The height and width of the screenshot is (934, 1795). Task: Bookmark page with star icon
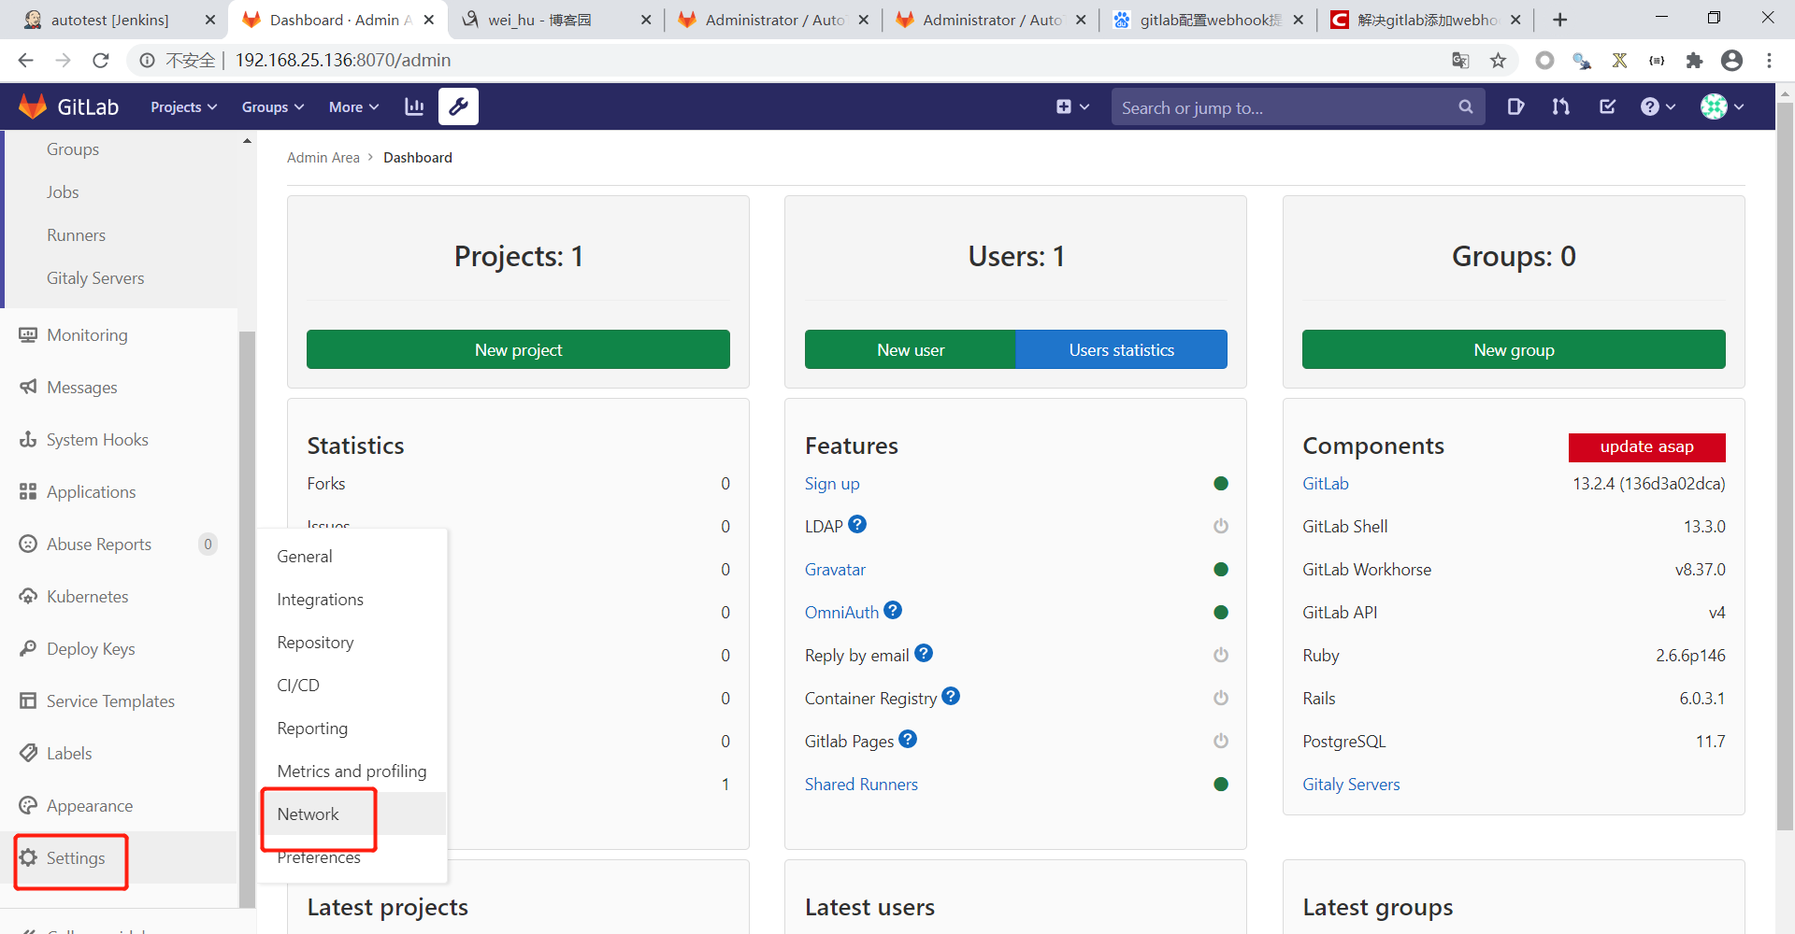[1499, 60]
